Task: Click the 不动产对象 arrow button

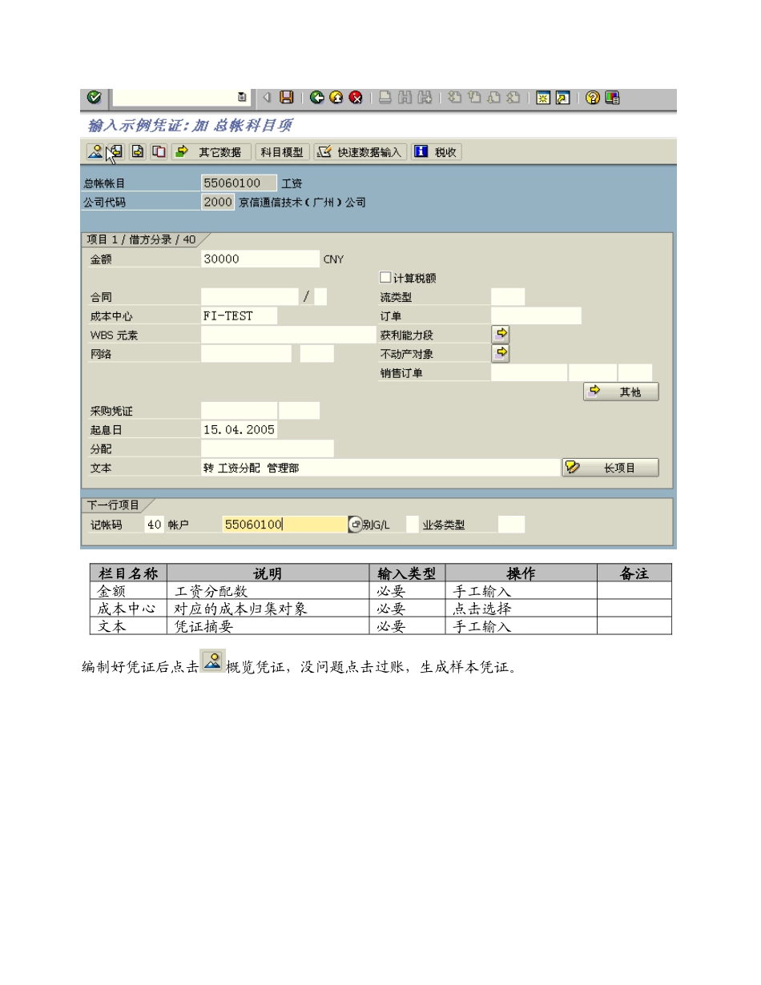Action: click(x=501, y=353)
